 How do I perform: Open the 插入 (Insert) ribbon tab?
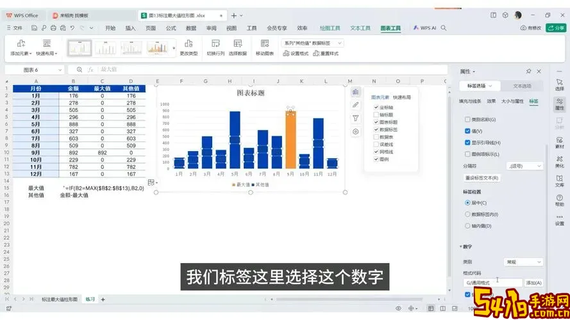(130, 28)
